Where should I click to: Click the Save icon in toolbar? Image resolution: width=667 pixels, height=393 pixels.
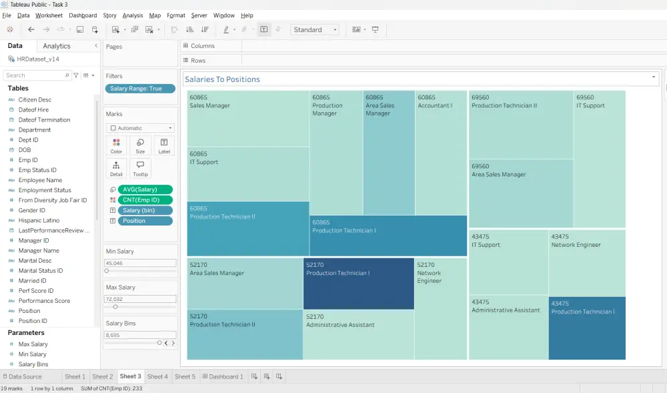coord(79,29)
